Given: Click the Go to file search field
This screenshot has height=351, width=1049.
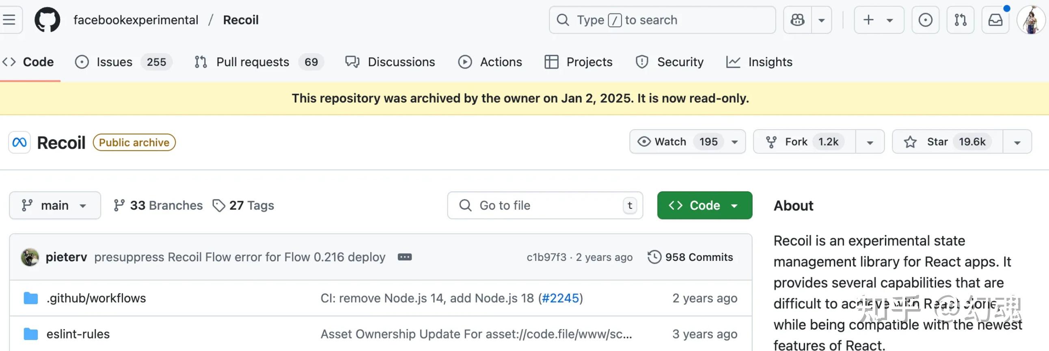Looking at the screenshot, I should (544, 205).
